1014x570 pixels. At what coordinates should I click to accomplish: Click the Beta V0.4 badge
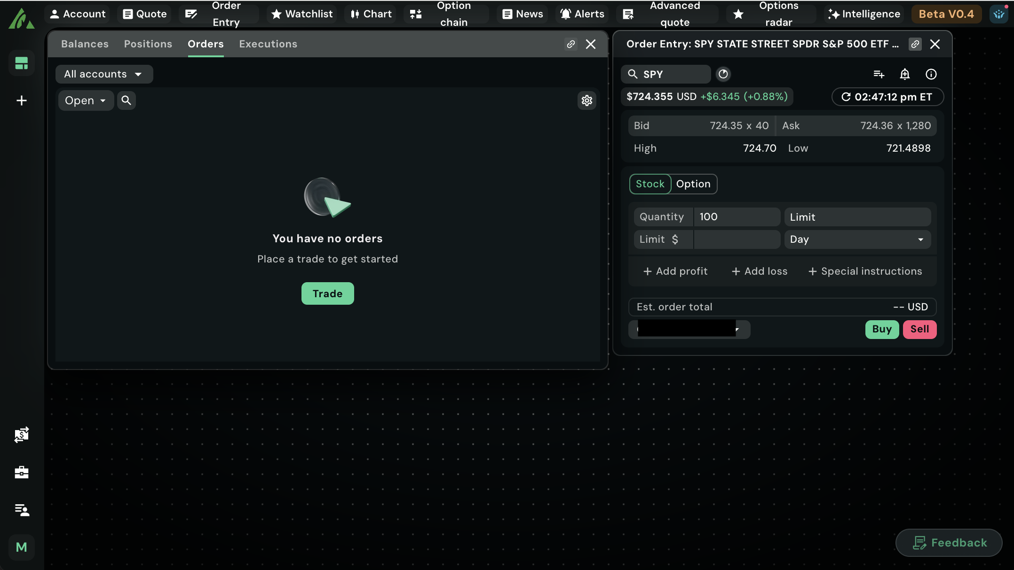tap(946, 14)
